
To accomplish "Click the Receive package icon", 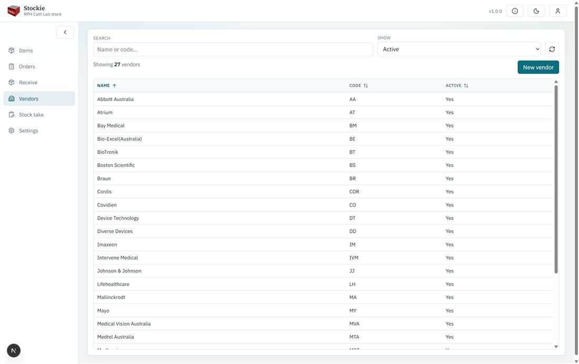I will pos(12,82).
